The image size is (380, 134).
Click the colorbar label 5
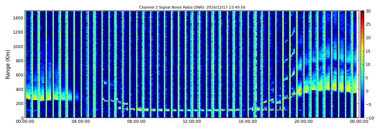click(367, 78)
